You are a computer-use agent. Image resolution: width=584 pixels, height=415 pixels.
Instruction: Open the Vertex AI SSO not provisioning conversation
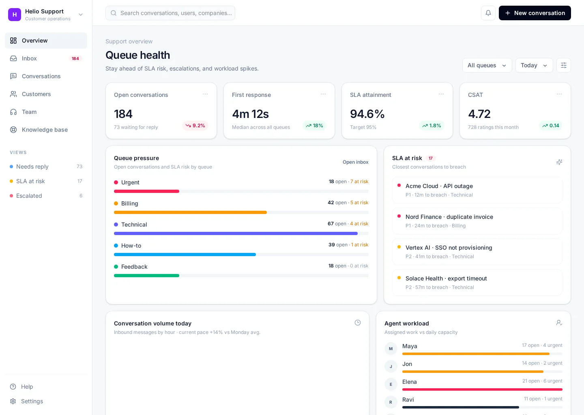click(x=477, y=252)
